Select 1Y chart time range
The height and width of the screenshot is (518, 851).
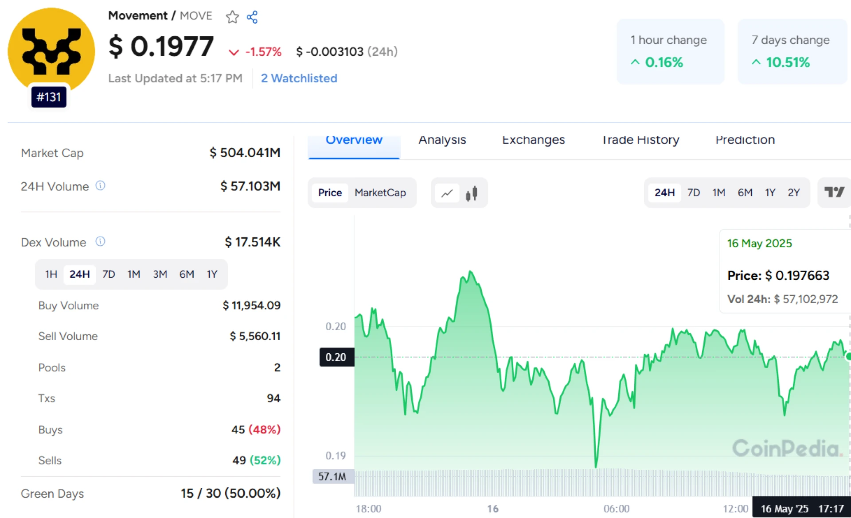click(x=770, y=193)
